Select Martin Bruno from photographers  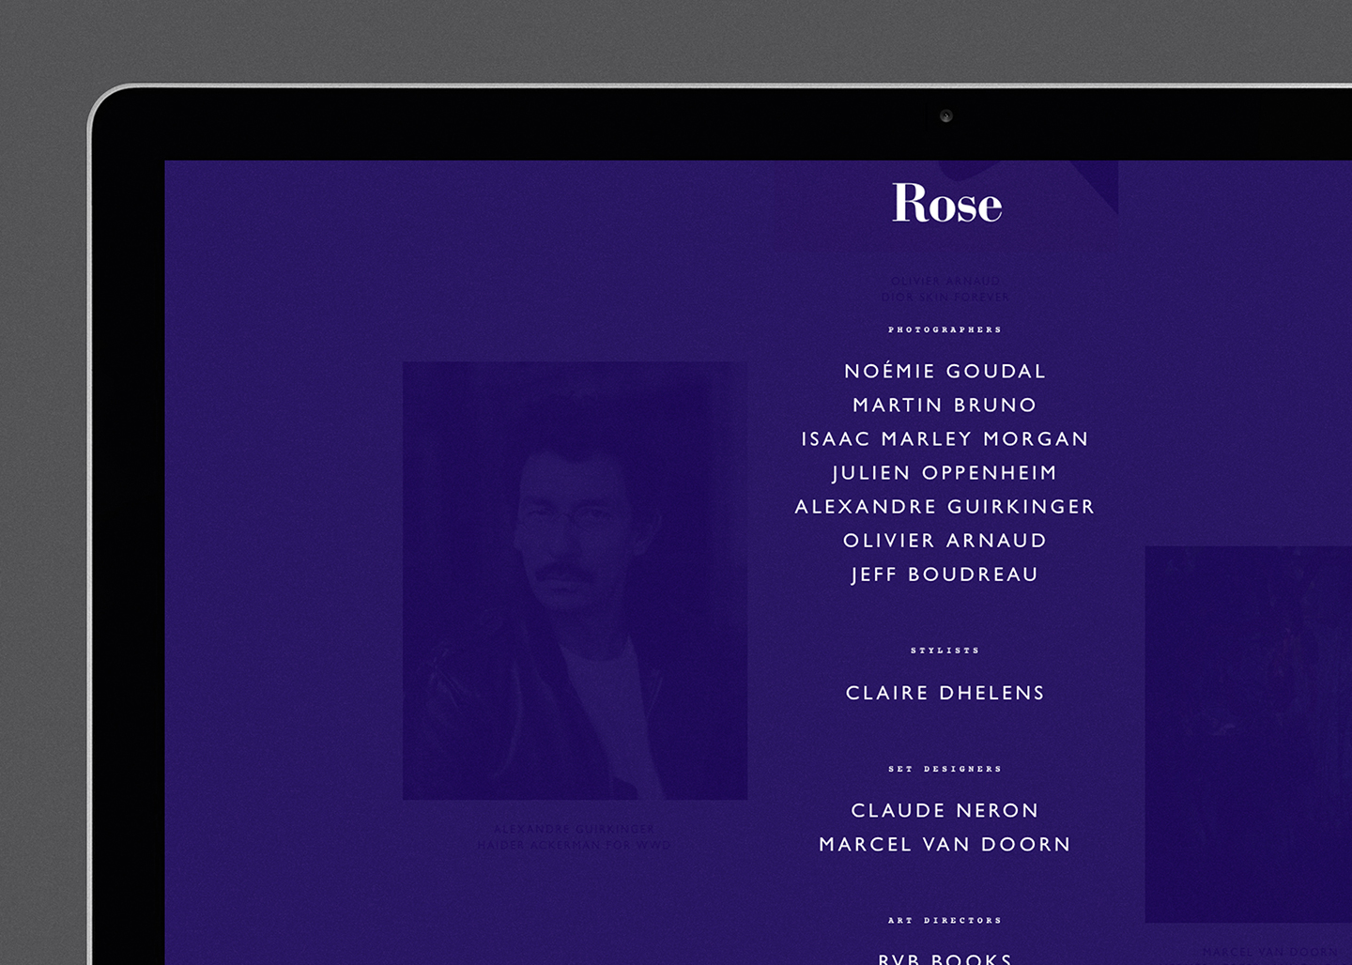pyautogui.click(x=945, y=406)
